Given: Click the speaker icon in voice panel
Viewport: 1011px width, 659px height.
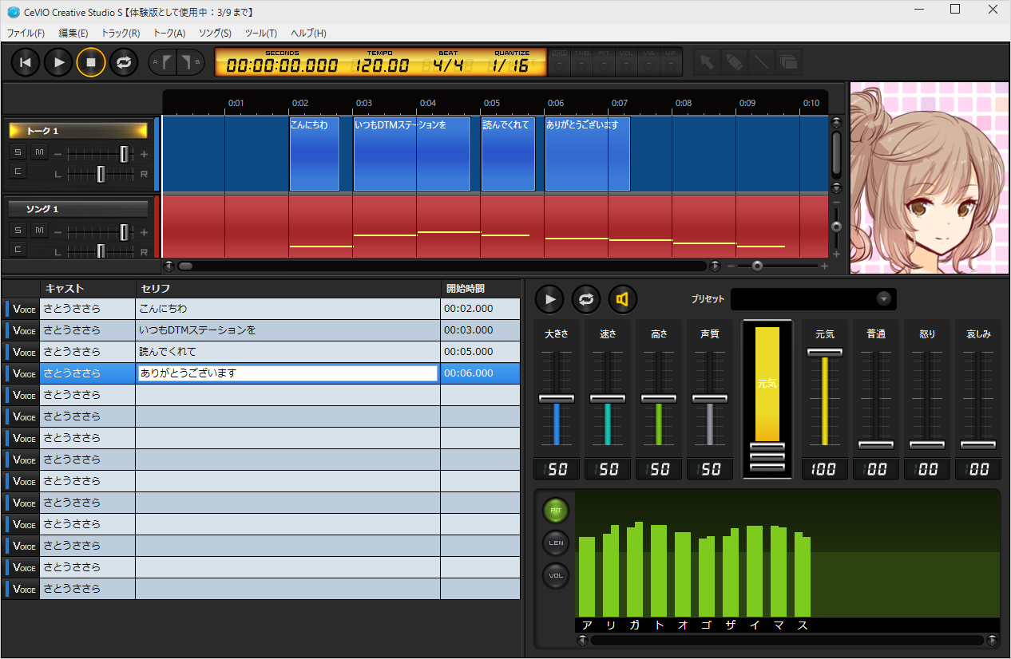Looking at the screenshot, I should click(623, 299).
